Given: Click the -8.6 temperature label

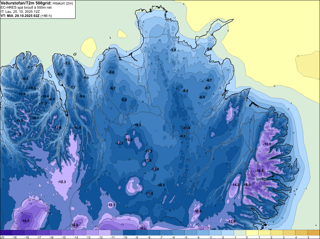Looking at the screenshot, I should point(111,72).
